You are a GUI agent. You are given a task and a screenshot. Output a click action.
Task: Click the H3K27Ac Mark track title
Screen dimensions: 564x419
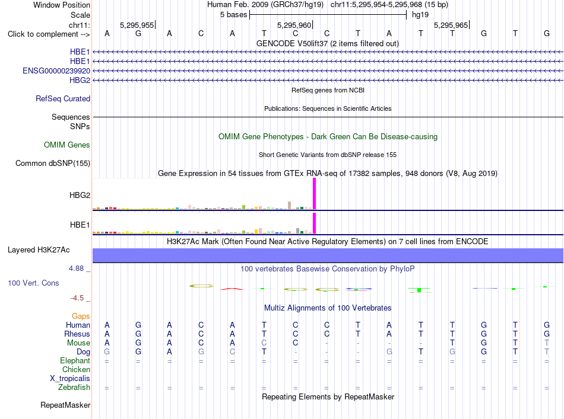328,241
